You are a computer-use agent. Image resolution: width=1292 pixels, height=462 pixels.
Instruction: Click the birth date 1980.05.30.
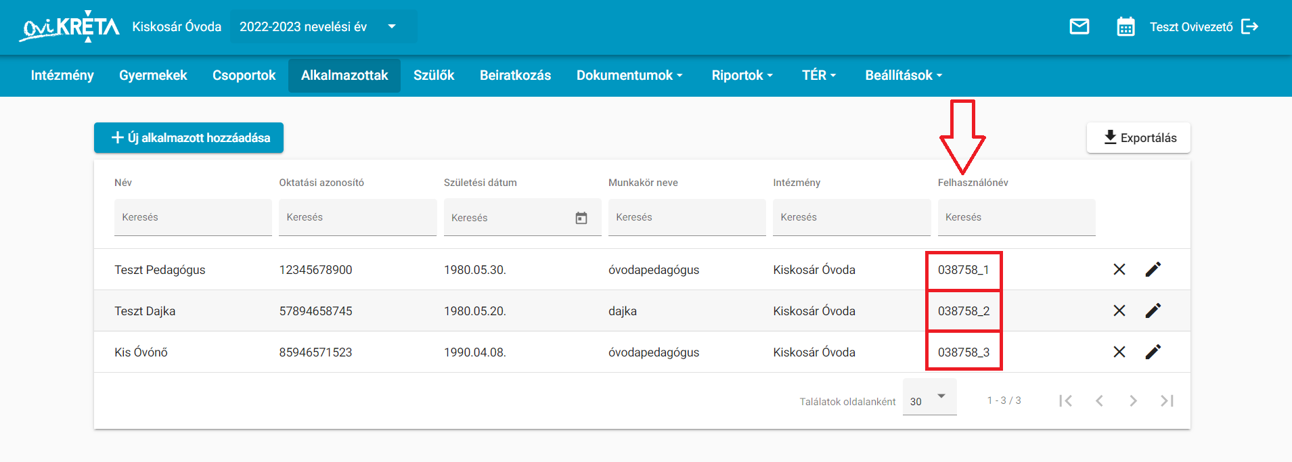[x=475, y=270]
